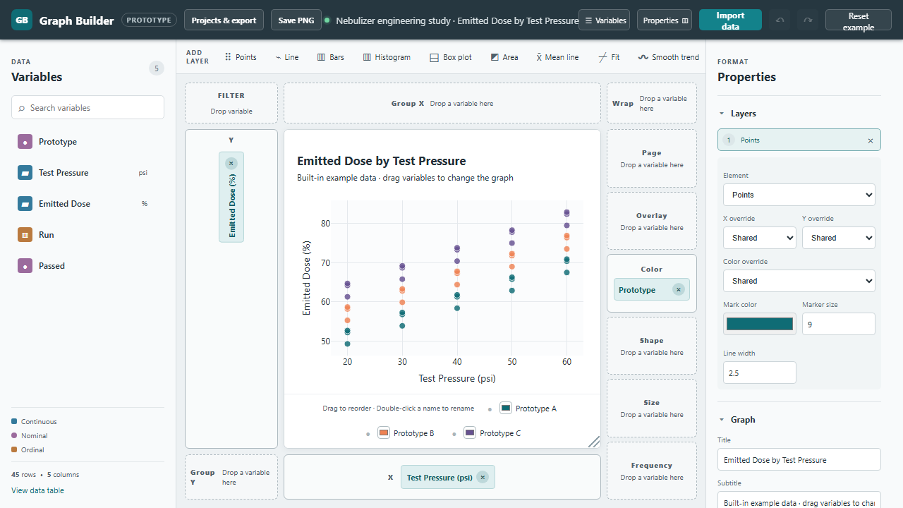Click the Prototype A legend swatch
This screenshot has width=903, height=508.
coord(505,408)
